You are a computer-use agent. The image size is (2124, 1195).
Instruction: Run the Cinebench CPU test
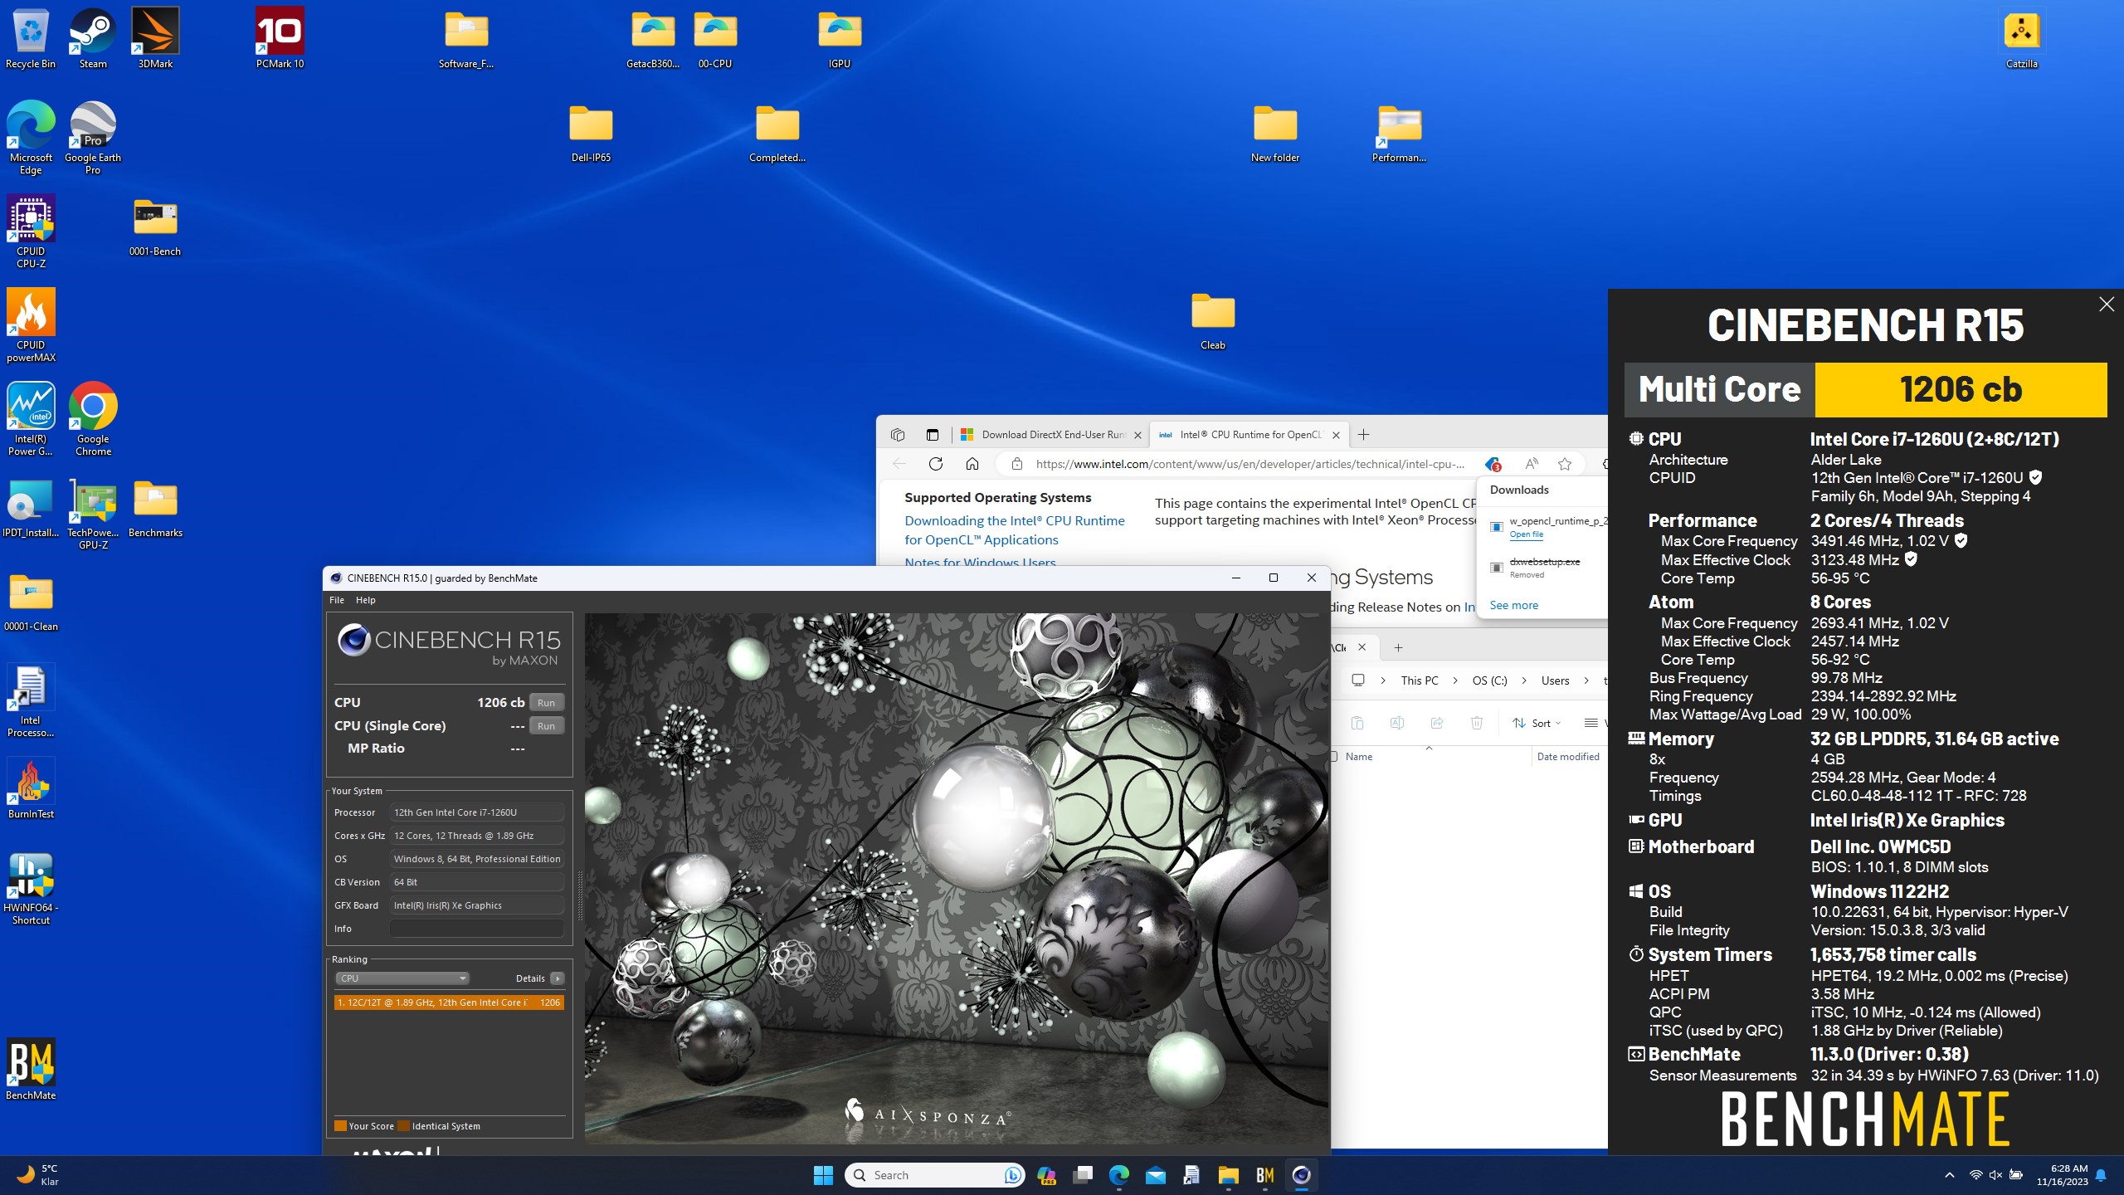click(546, 703)
